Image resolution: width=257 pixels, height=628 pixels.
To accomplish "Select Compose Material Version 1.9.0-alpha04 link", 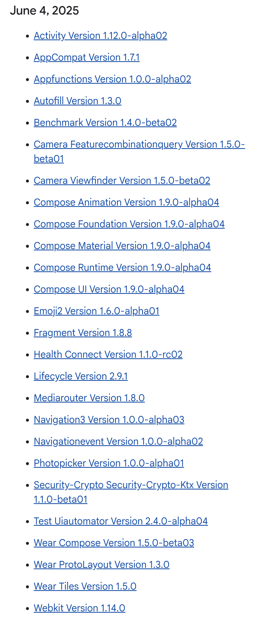I will click(x=122, y=246).
